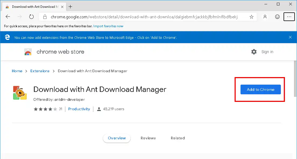The height and width of the screenshot is (159, 297).
Task: Click the users person icon
Action: (x=99, y=109)
